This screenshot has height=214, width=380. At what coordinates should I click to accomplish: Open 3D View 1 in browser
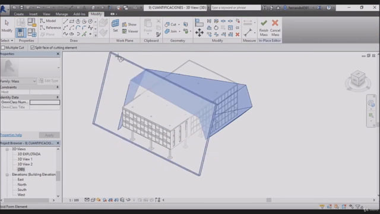tap(25, 159)
